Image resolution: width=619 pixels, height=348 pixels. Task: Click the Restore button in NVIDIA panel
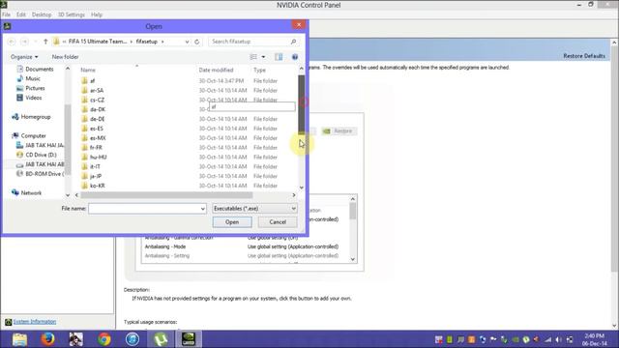tap(339, 131)
